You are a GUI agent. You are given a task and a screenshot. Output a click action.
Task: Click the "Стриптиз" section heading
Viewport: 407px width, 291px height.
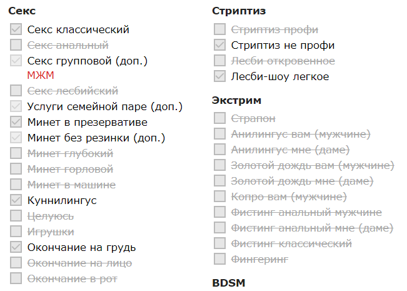coord(239,11)
